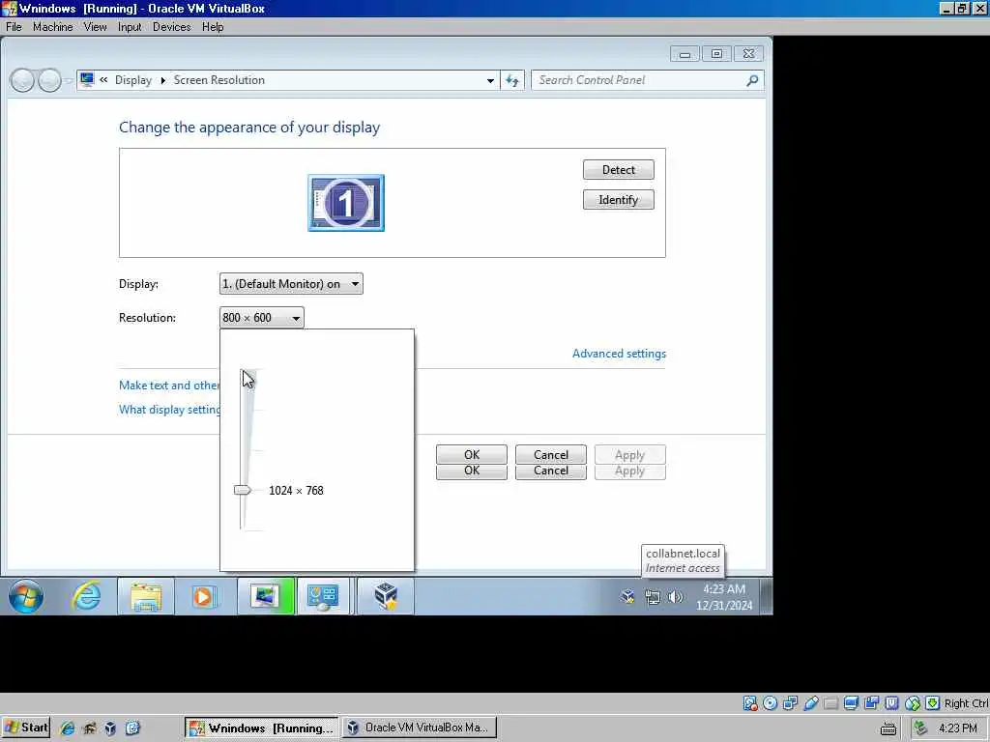Click the host on-screen keyboard tray icon
The width and height of the screenshot is (990, 742).
click(888, 728)
